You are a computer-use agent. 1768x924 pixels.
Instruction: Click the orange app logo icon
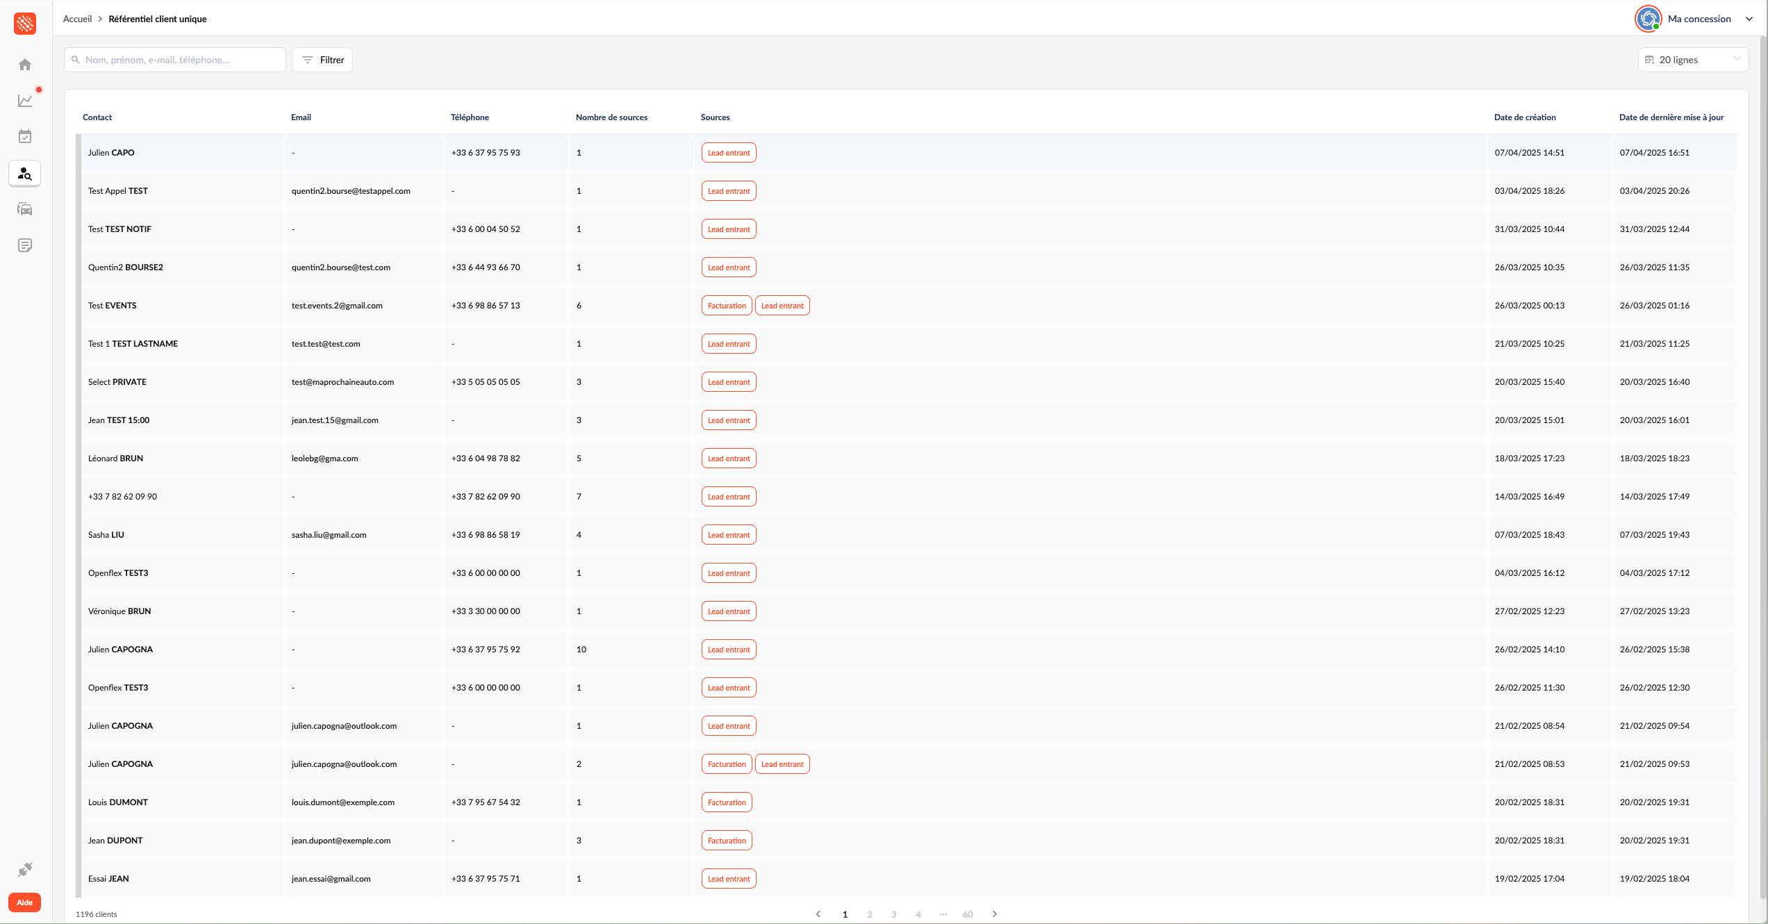25,24
